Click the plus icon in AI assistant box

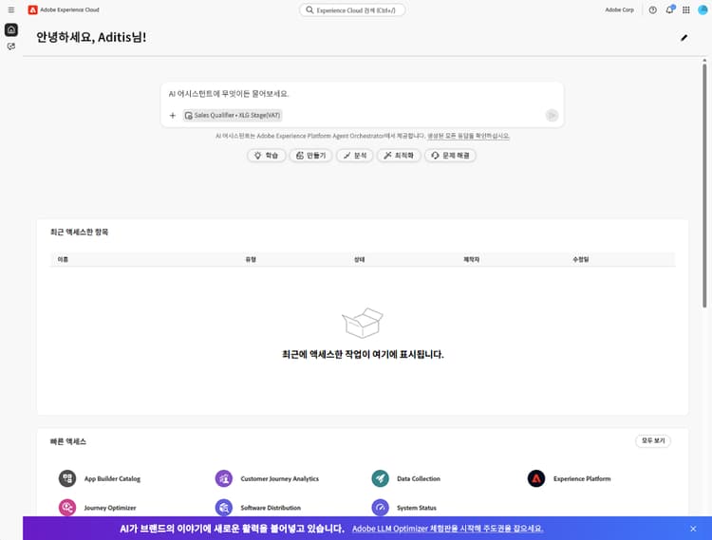click(x=173, y=115)
